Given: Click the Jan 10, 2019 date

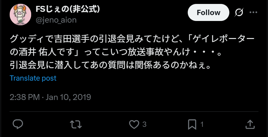Looking at the screenshot, I should point(68,97).
